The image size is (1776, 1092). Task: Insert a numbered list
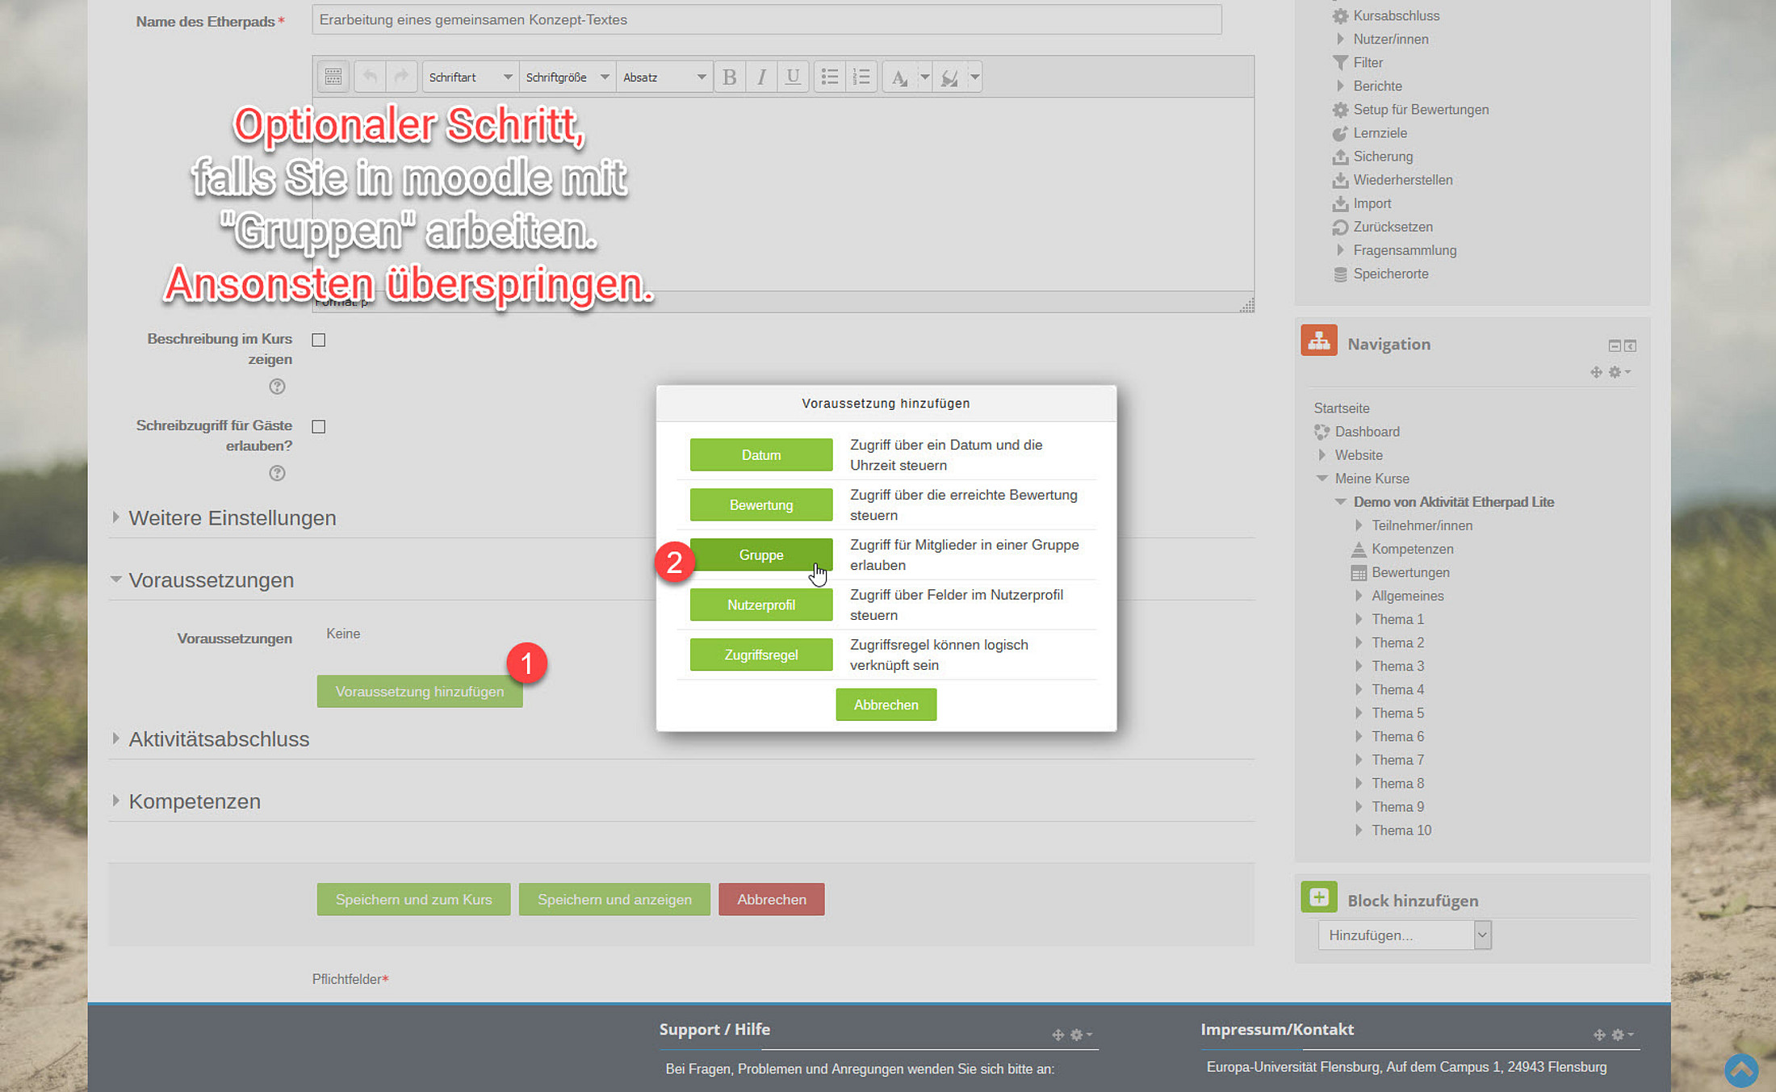pyautogui.click(x=861, y=77)
